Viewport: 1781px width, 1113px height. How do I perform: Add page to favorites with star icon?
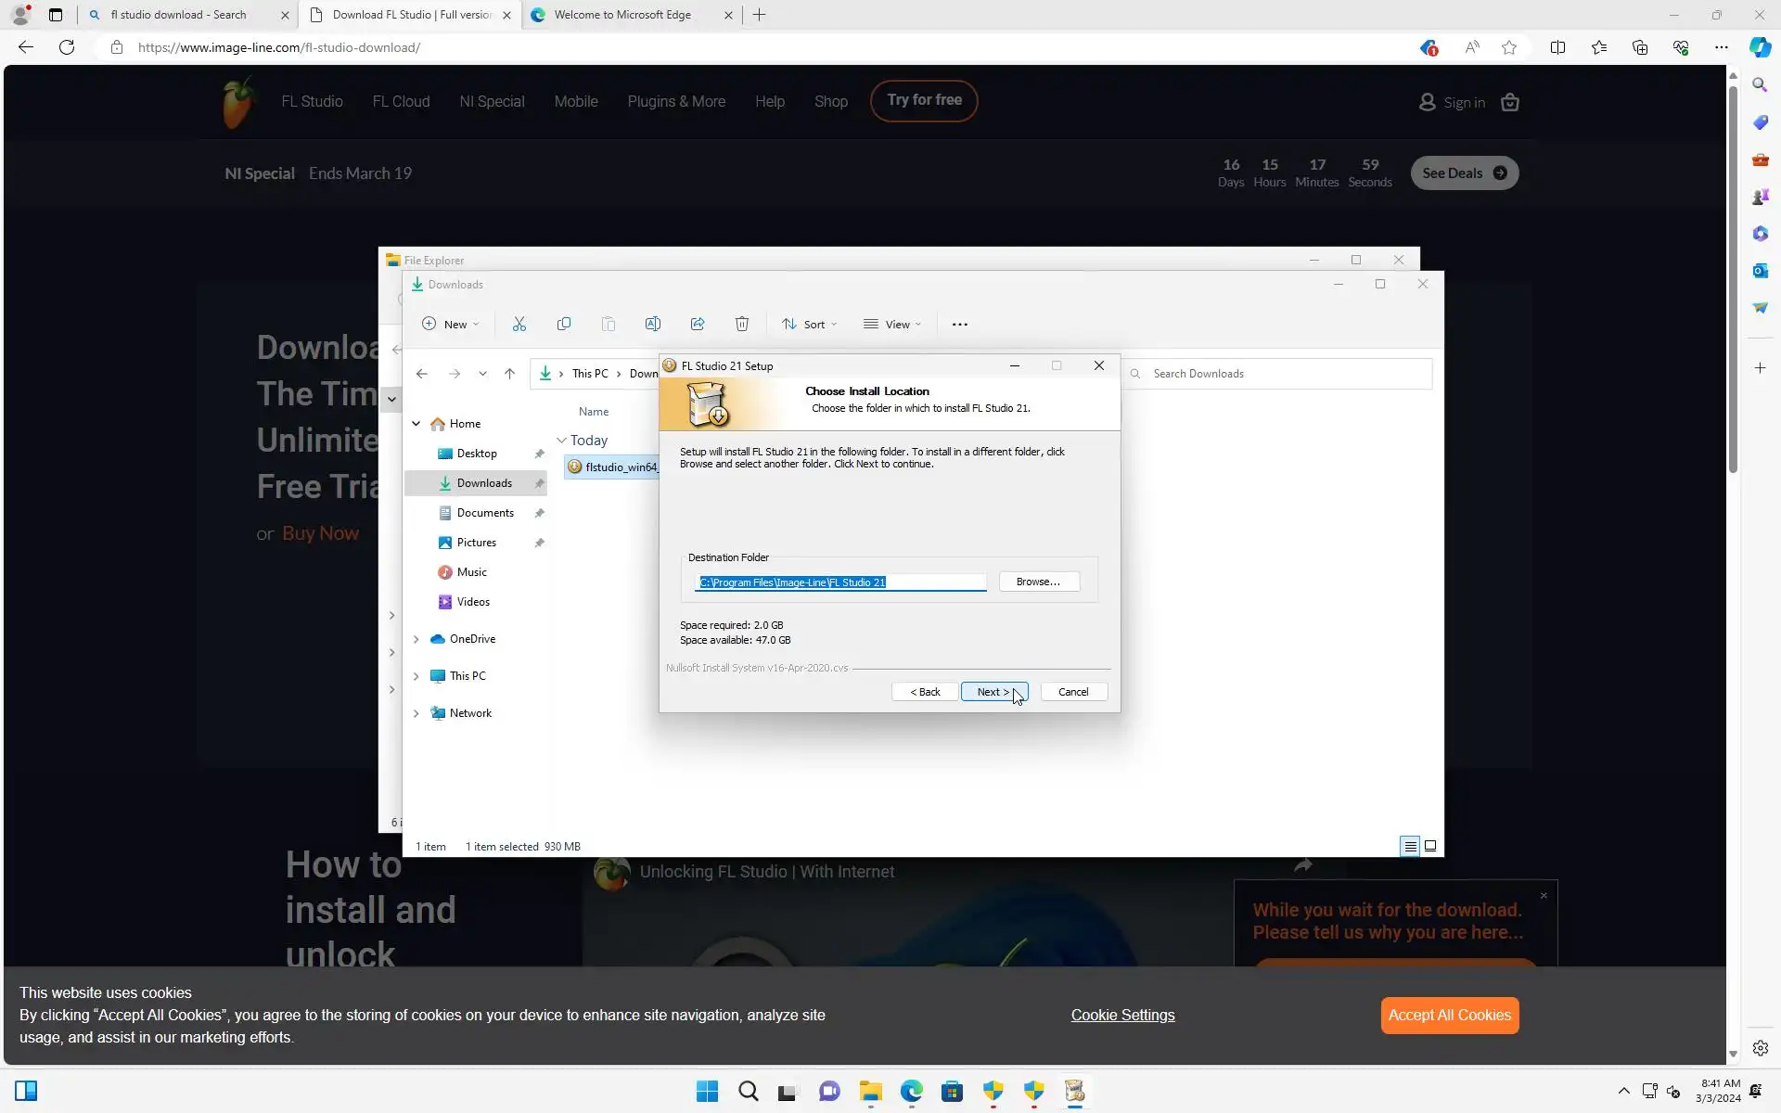coord(1509,47)
